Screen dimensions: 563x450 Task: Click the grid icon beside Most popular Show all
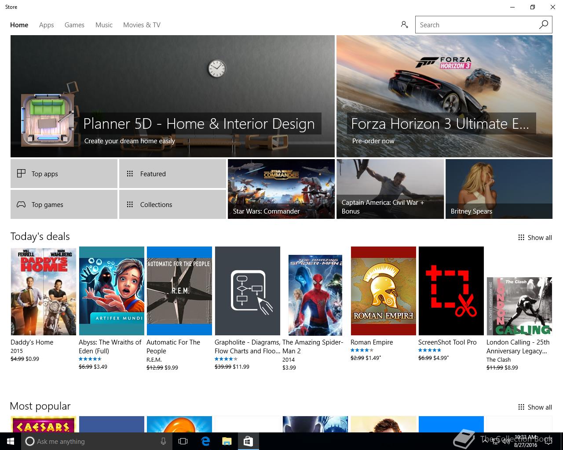521,407
